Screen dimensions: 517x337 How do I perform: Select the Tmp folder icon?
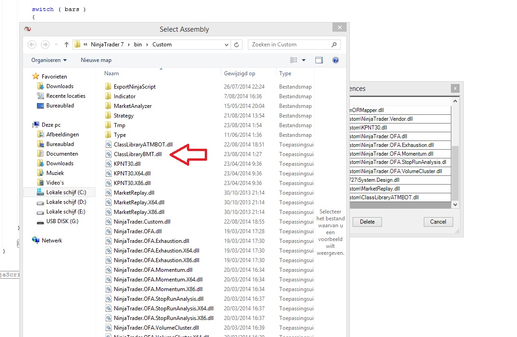tap(108, 125)
